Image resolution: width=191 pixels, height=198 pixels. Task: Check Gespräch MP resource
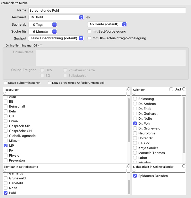[x=5, y=126]
